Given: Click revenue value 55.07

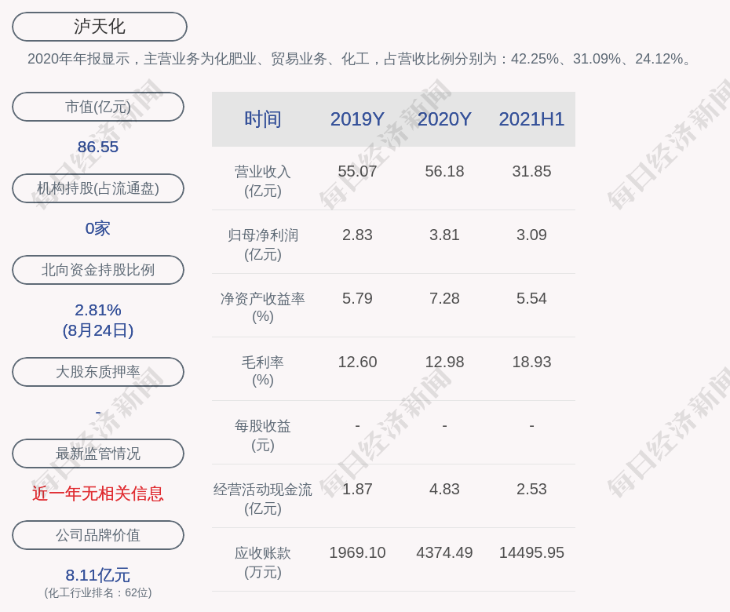Looking at the screenshot, I should tap(357, 171).
